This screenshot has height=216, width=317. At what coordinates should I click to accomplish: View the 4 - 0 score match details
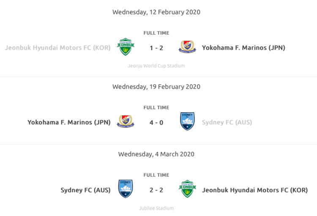[x=156, y=122]
